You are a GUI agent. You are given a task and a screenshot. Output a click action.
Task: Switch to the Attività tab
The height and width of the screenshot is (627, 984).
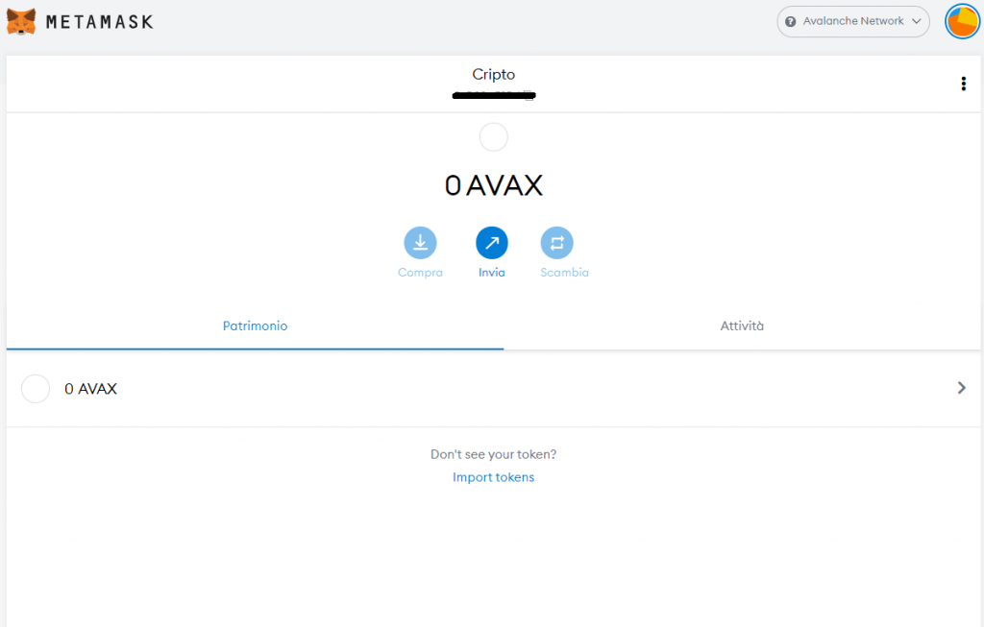(x=742, y=326)
